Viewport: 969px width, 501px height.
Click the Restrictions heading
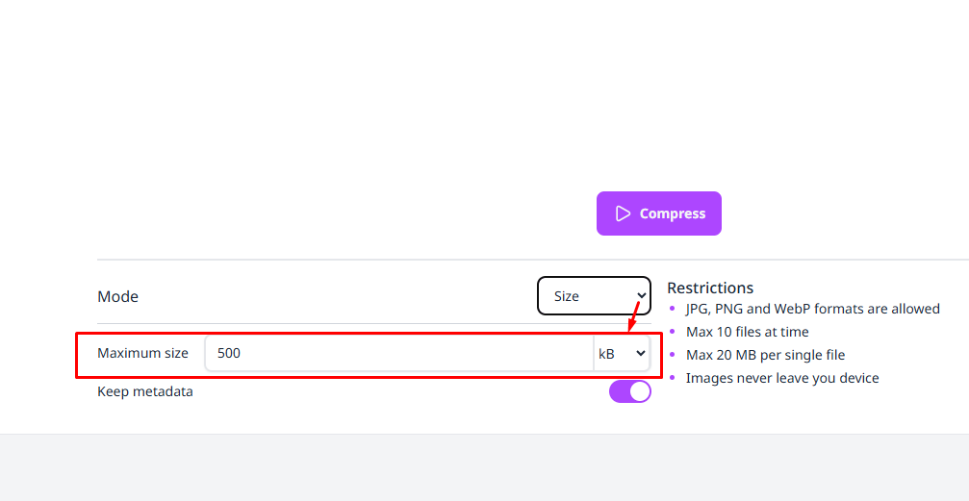tap(710, 288)
